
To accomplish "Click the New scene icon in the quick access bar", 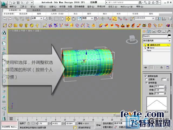I will coord(10,3).
